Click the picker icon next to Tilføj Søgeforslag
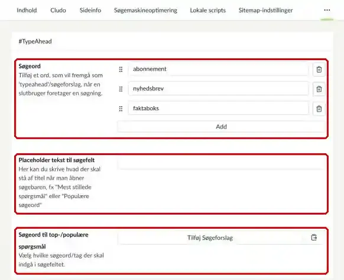This screenshot has width=344, height=280. (314, 238)
